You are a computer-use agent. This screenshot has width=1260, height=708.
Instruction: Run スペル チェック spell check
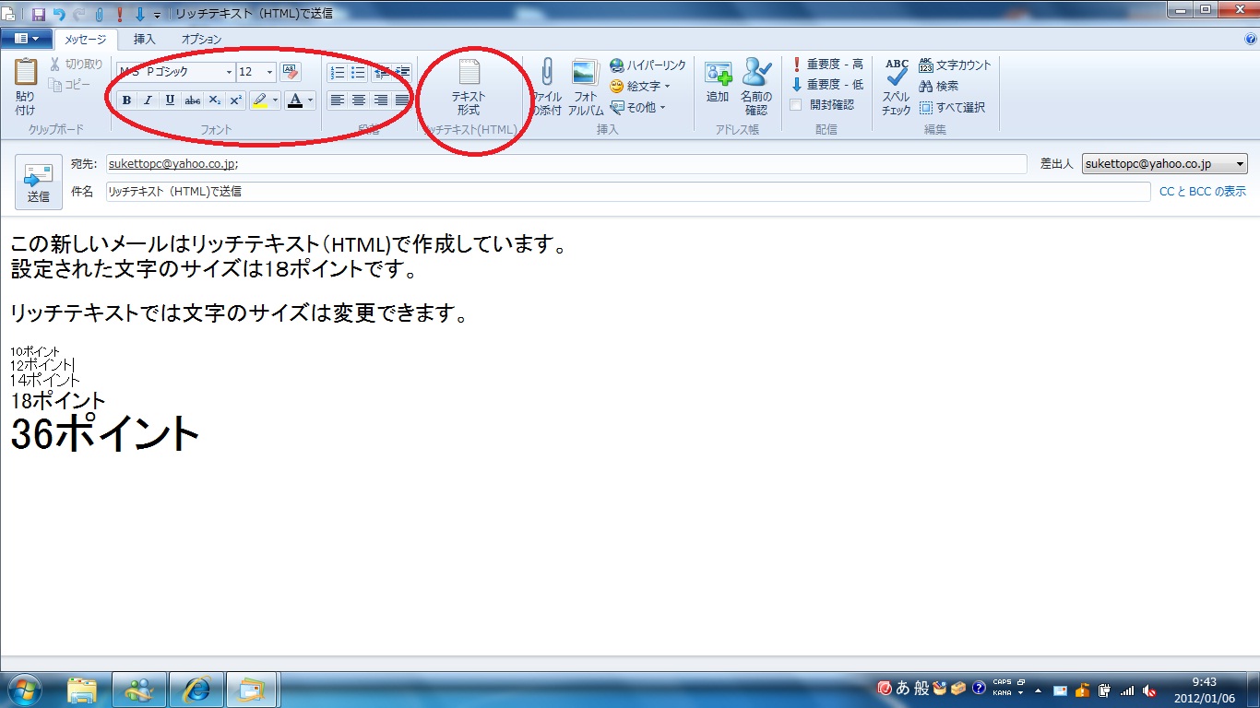pos(897,88)
